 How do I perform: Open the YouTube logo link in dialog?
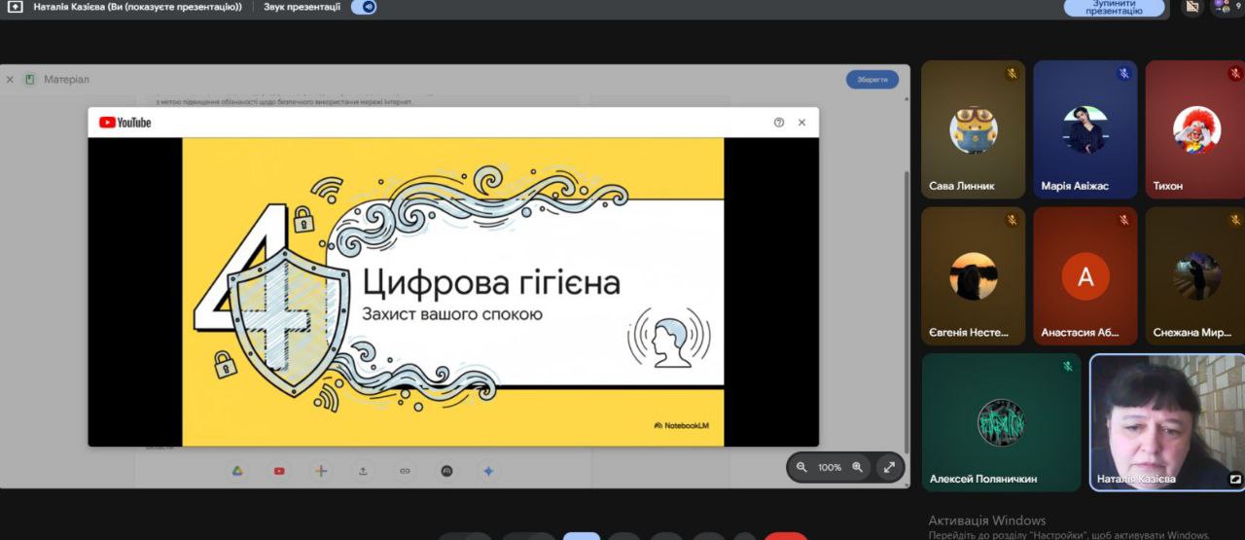click(125, 123)
